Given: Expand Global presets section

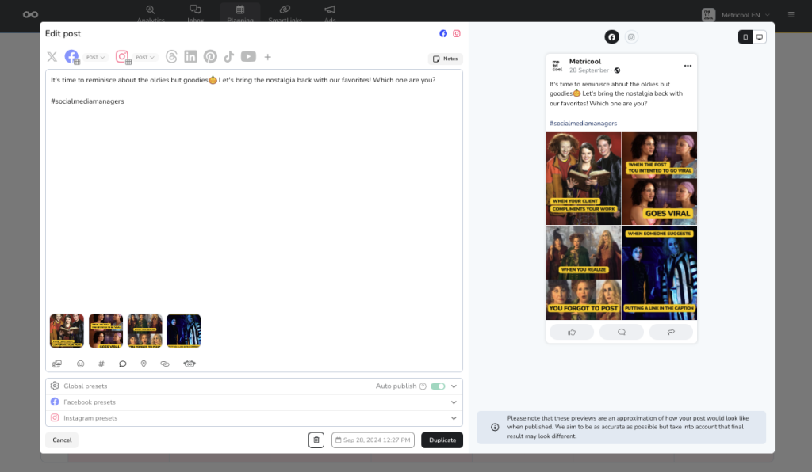Looking at the screenshot, I should click(x=254, y=386).
